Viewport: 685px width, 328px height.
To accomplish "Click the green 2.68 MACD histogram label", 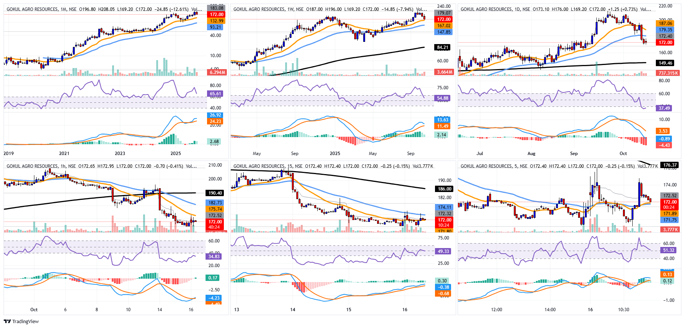I will [215, 142].
